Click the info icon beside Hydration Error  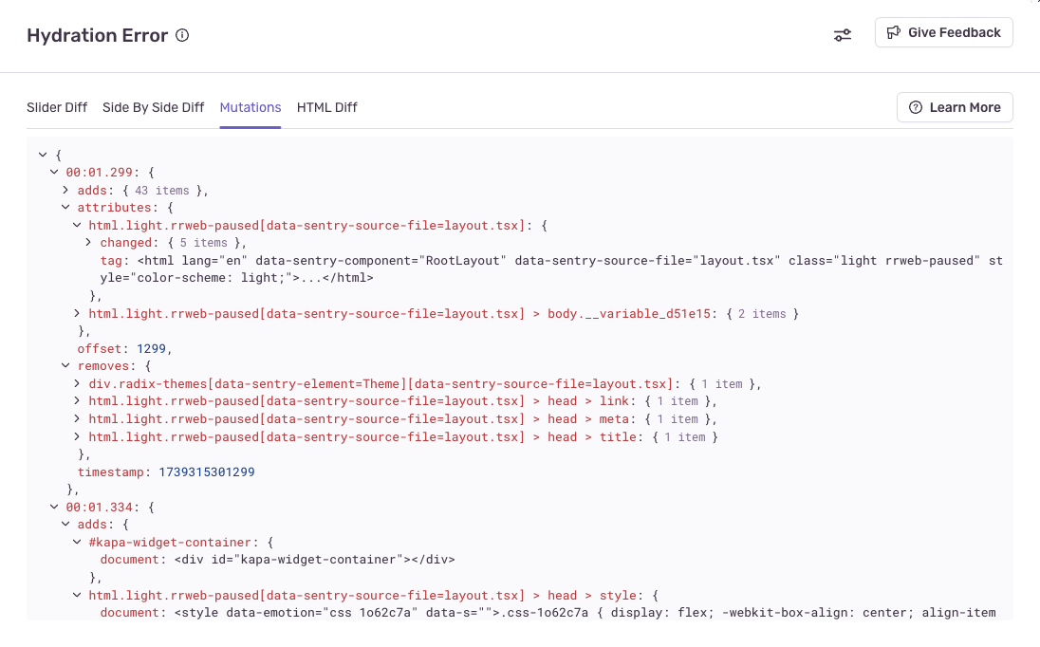click(x=183, y=36)
